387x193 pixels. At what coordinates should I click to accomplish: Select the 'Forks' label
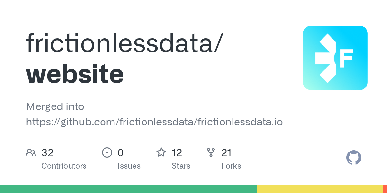pyautogui.click(x=231, y=166)
